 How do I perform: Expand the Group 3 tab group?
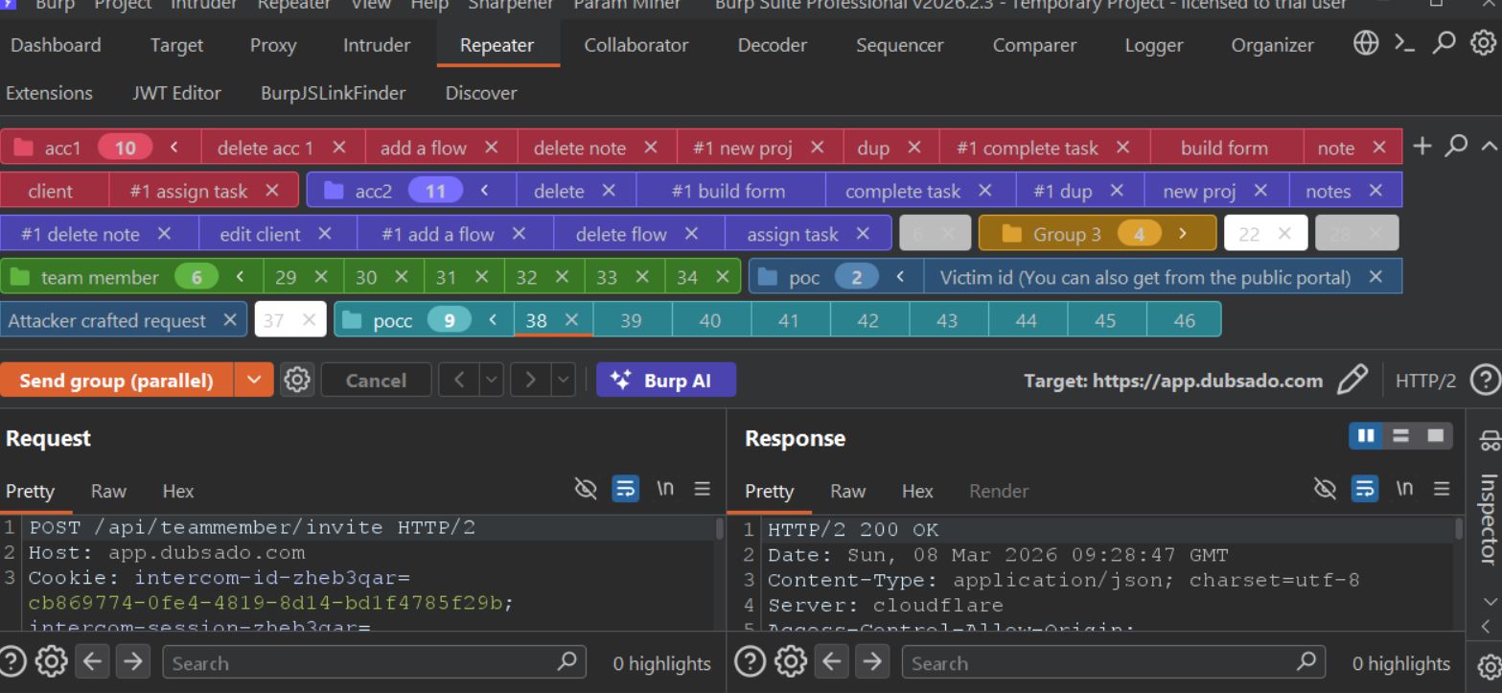1182,234
